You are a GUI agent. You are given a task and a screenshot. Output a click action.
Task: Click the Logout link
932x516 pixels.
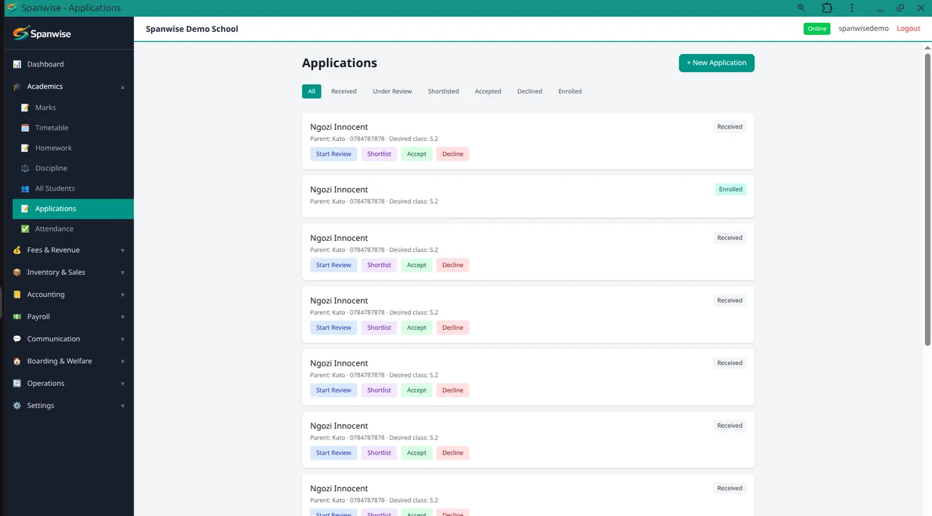coord(908,29)
